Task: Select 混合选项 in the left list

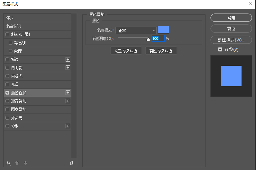Action: pos(38,26)
